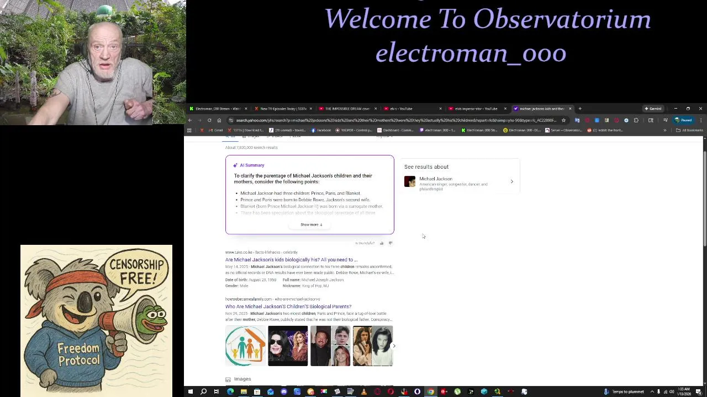The image size is (707, 397).
Task: Open the 1337x bookmark
Action: pos(246,130)
